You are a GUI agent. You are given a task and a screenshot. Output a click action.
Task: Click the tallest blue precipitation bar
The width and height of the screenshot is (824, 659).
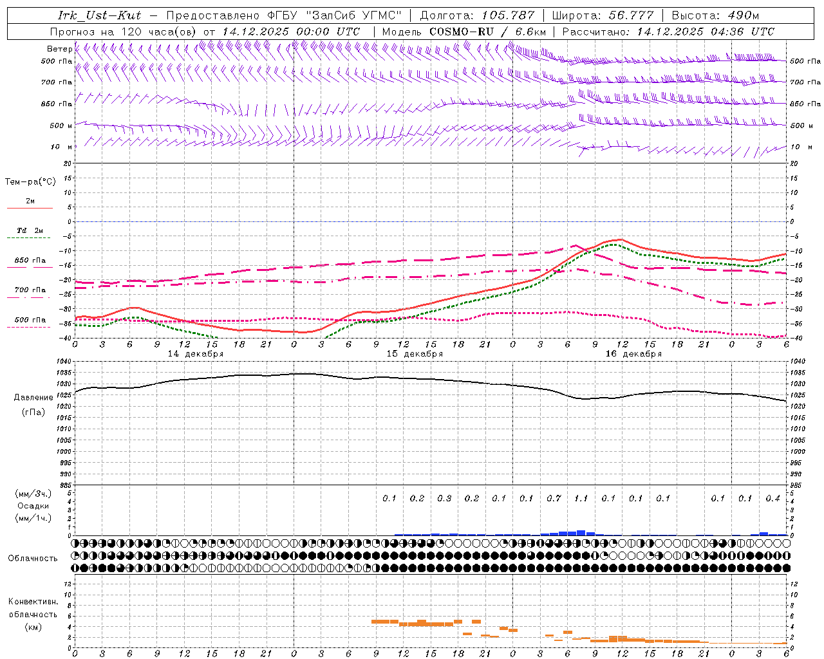pyautogui.click(x=581, y=533)
